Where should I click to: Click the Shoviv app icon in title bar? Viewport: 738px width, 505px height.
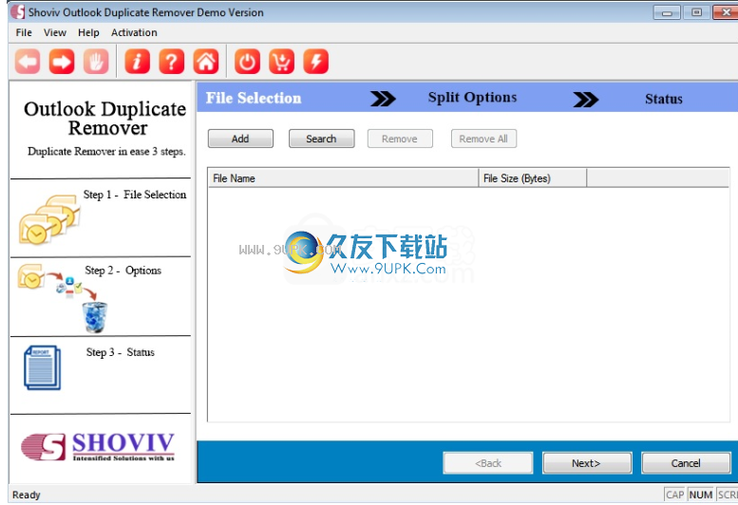click(18, 11)
